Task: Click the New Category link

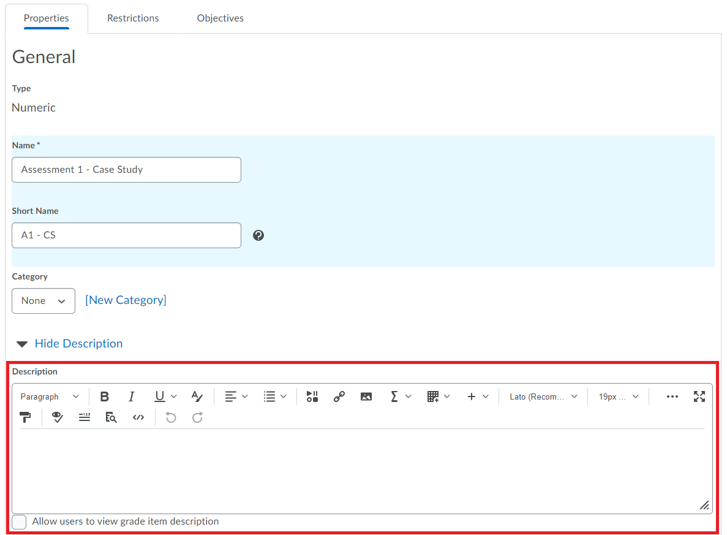Action: pos(126,300)
